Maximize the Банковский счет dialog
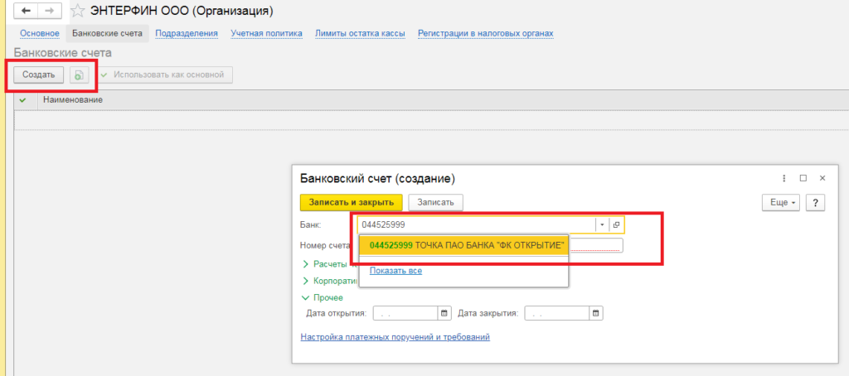 [803, 178]
